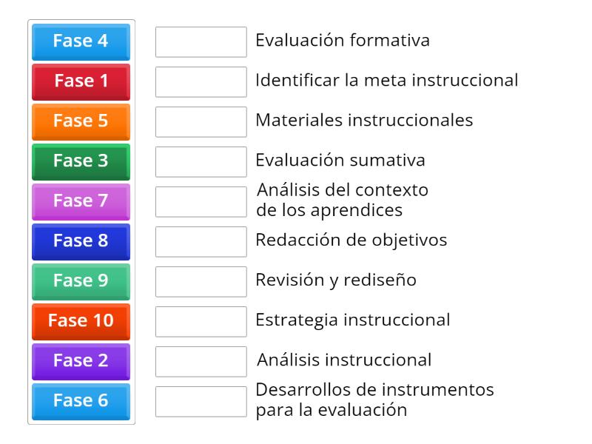Select the light blue Fase 6 tile
The height and width of the screenshot is (444, 592).
[80, 401]
